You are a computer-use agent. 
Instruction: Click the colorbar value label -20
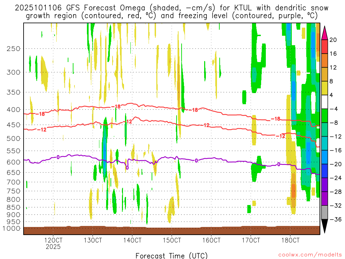[x=336, y=164]
